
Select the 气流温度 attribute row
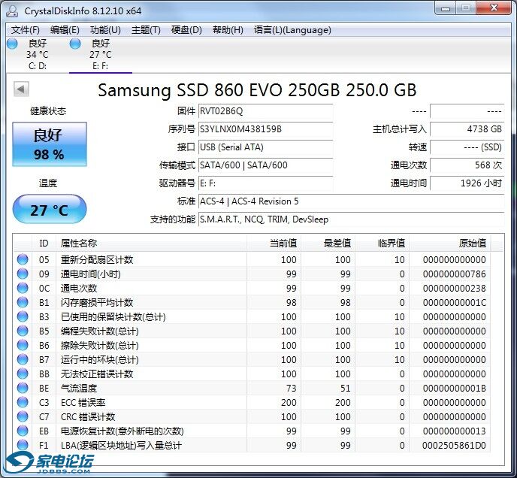tap(252, 388)
